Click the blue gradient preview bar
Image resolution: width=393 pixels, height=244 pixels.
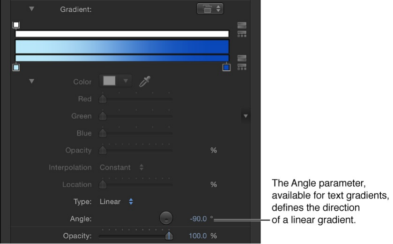(x=122, y=46)
